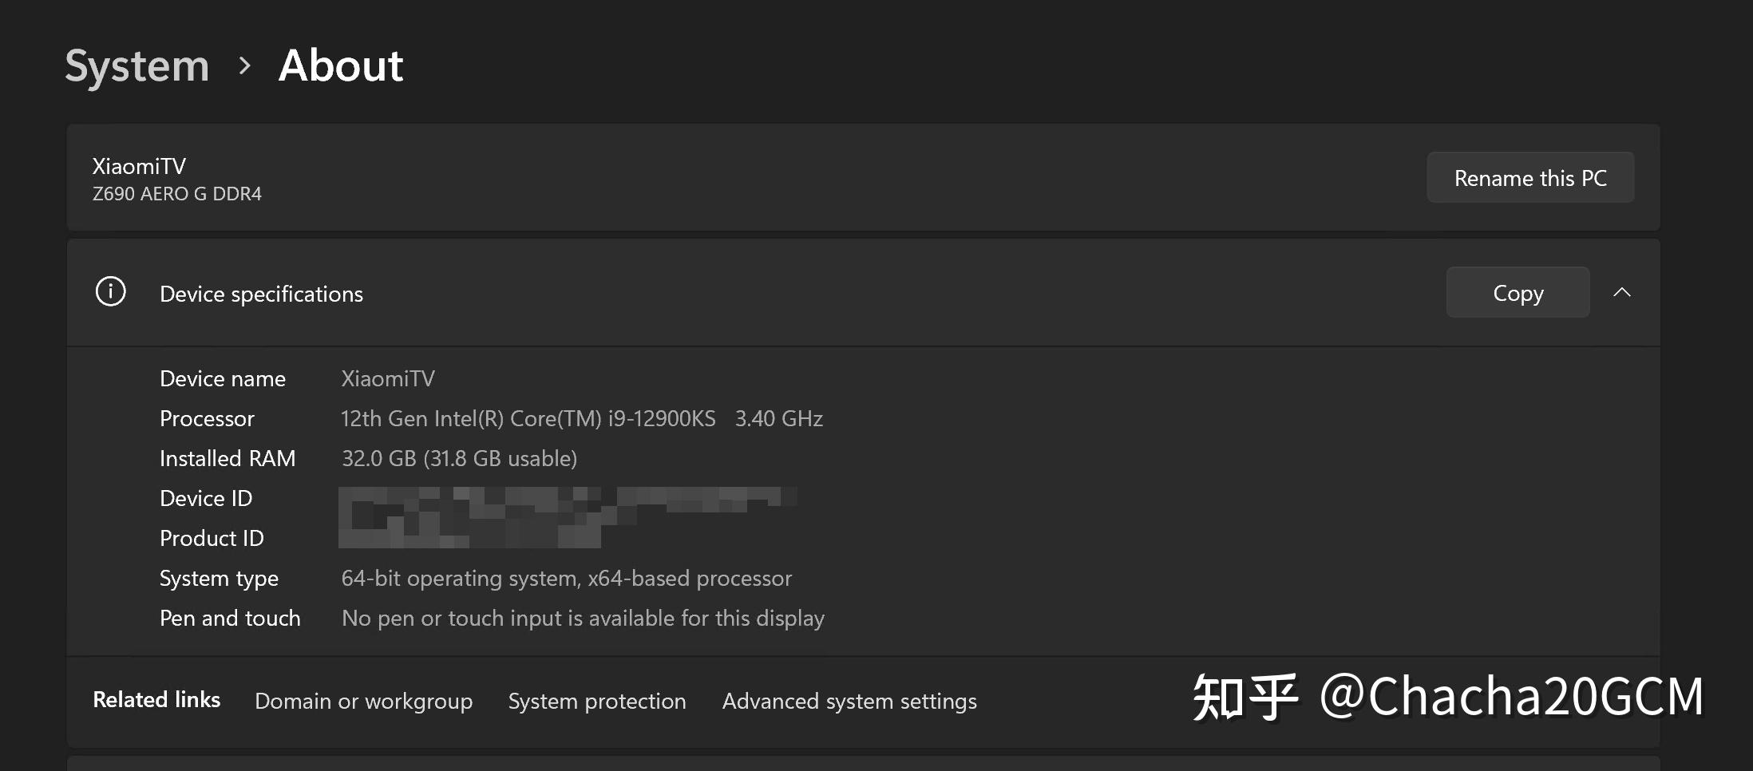
Task: Collapse the Device specifications section
Action: 1623,292
